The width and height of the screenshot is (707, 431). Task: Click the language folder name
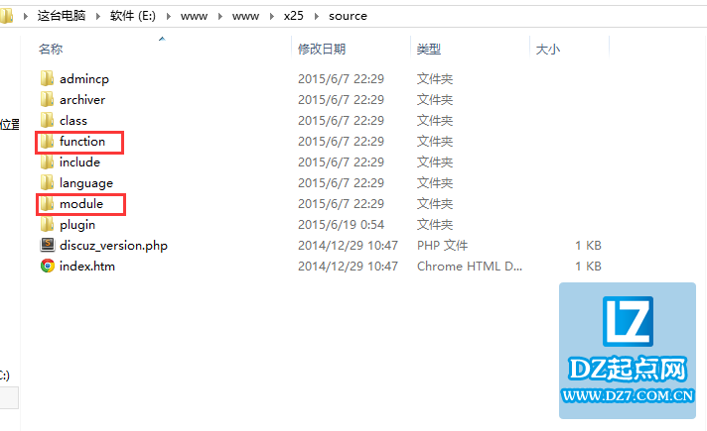coord(86,183)
